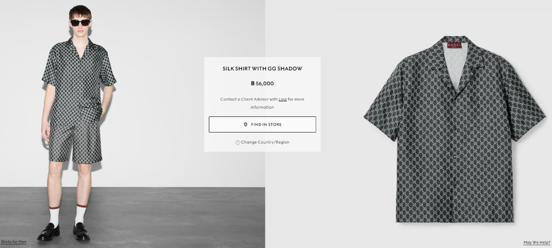Click the model's face in the left photo
This screenshot has height=248, width=552.
pyautogui.click(x=80, y=24)
